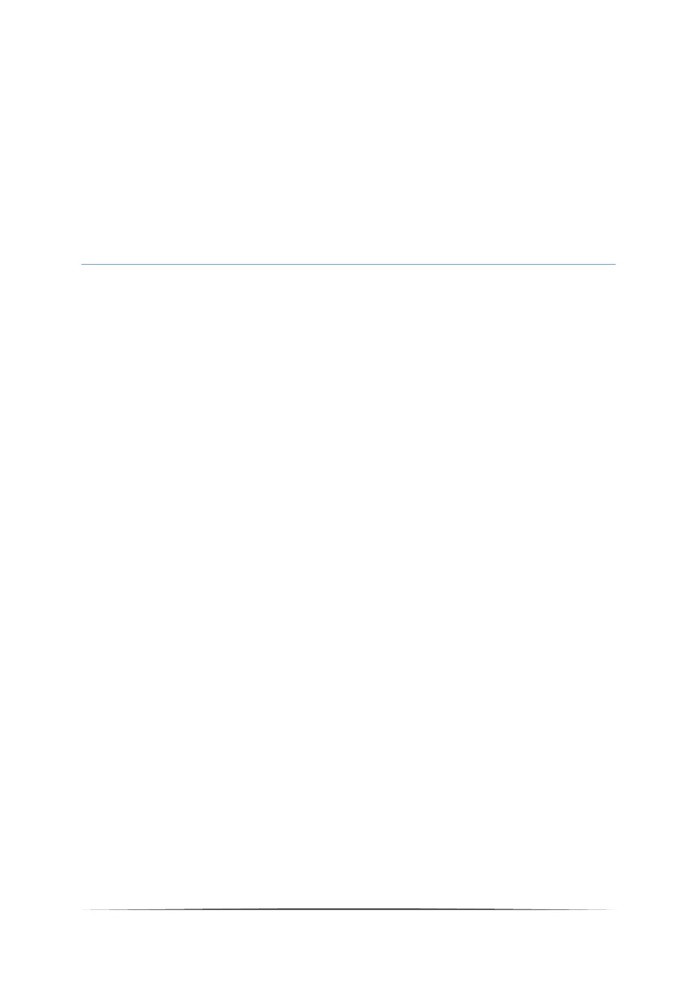The image size is (697, 986).
Task: Click the blank area above the blue rule
Action: (x=348, y=132)
